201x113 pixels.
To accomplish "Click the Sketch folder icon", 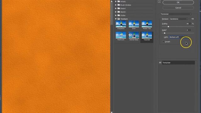I will [x=119, y=12].
